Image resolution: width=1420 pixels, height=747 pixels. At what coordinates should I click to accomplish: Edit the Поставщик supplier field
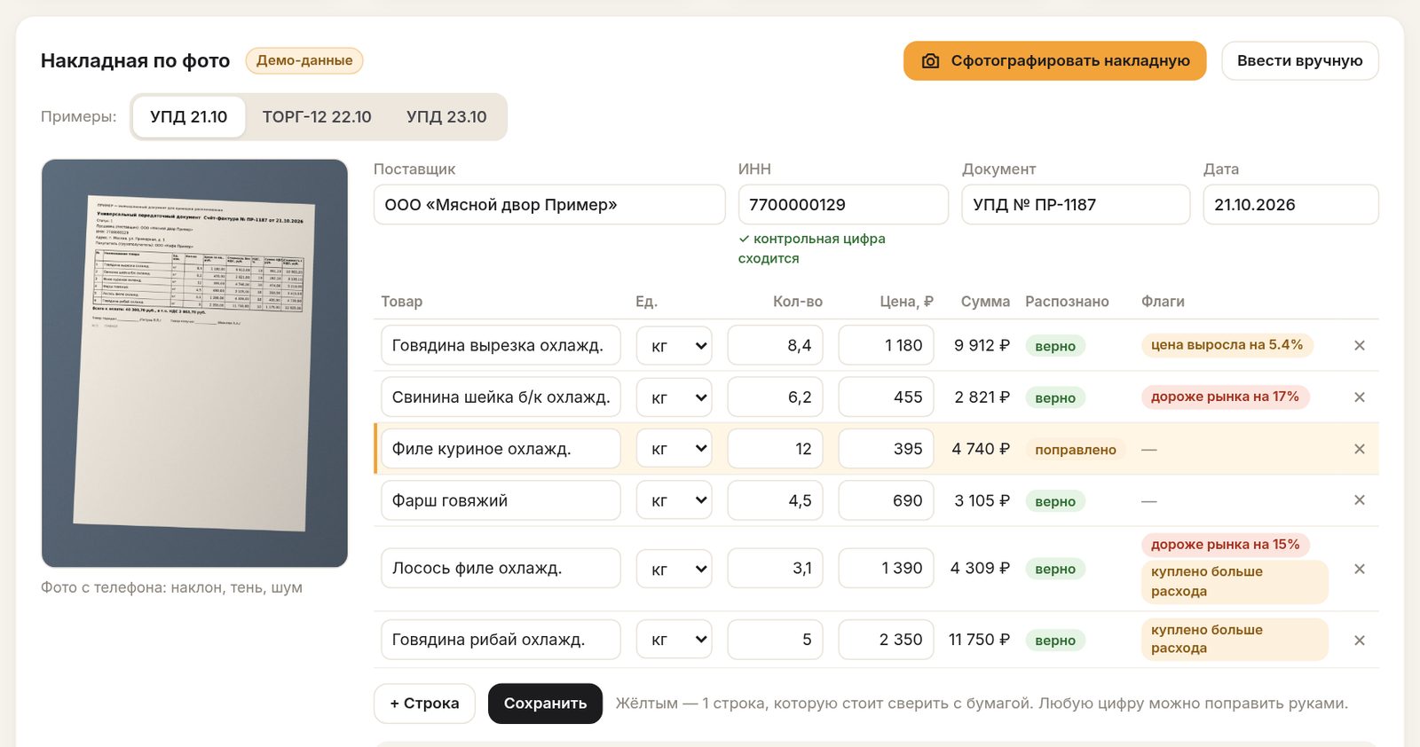[549, 205]
